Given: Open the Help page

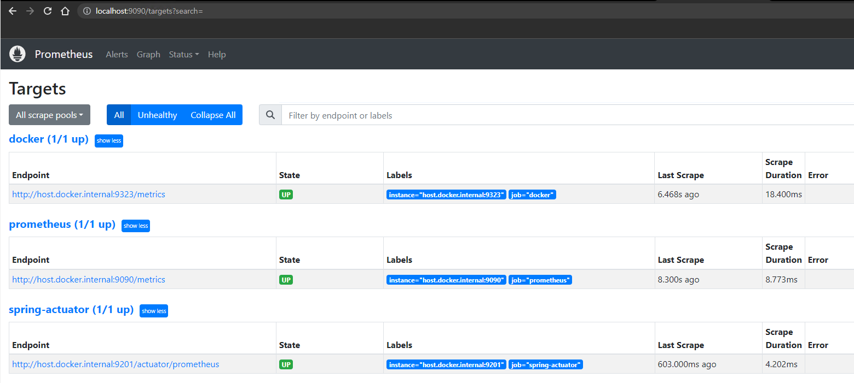Looking at the screenshot, I should pyautogui.click(x=217, y=54).
